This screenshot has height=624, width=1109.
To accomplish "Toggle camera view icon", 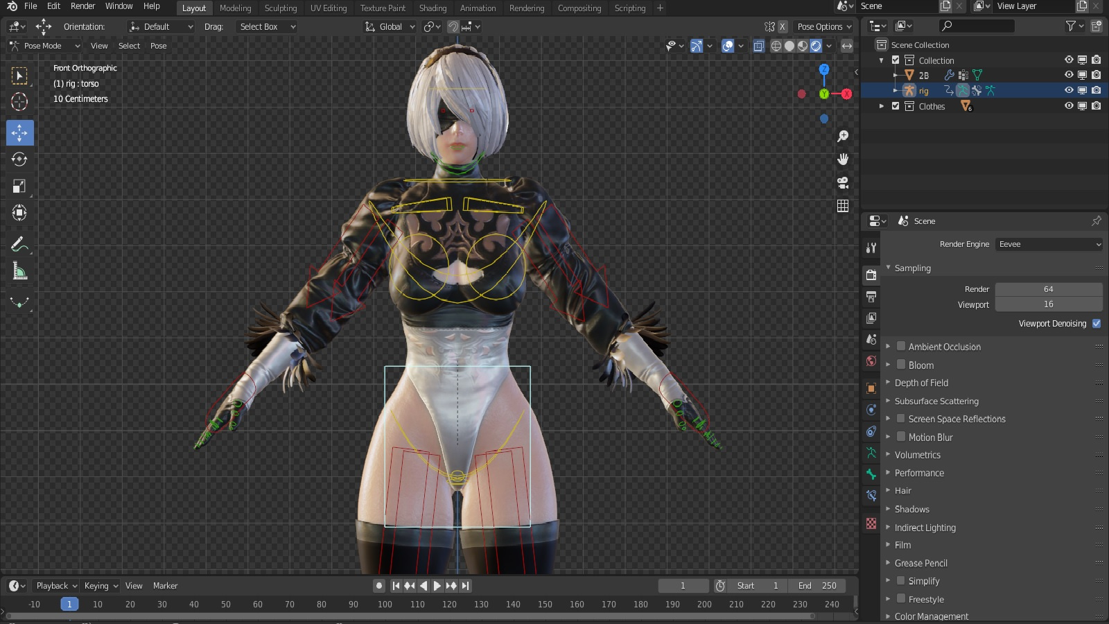I will coord(843,182).
